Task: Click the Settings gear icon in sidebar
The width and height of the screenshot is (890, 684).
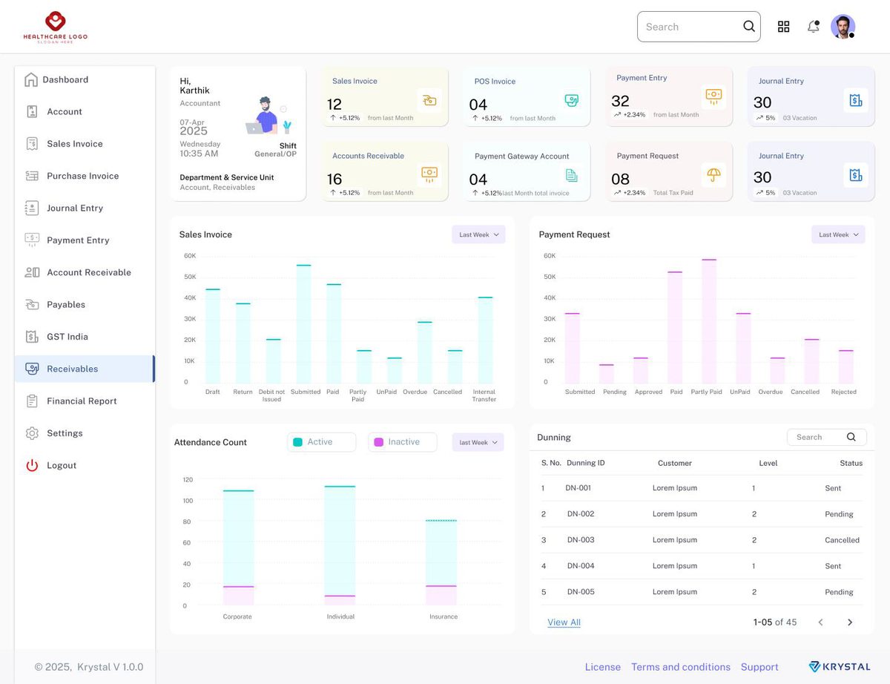Action: (x=32, y=433)
